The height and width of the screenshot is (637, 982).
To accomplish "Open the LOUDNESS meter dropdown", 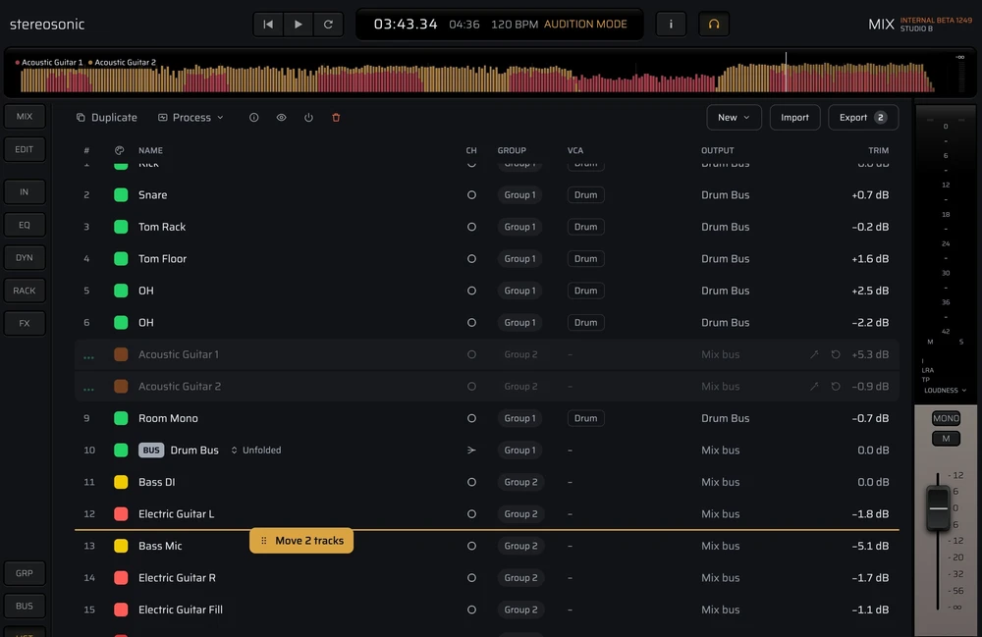I will point(945,391).
